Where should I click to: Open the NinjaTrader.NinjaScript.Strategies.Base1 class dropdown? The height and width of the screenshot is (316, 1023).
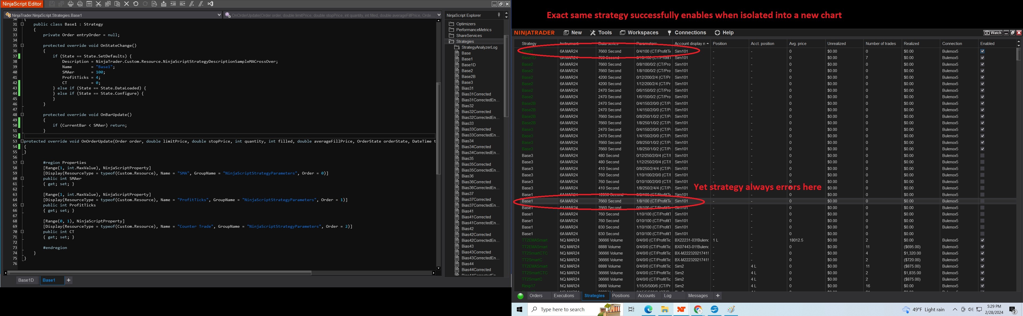(219, 15)
